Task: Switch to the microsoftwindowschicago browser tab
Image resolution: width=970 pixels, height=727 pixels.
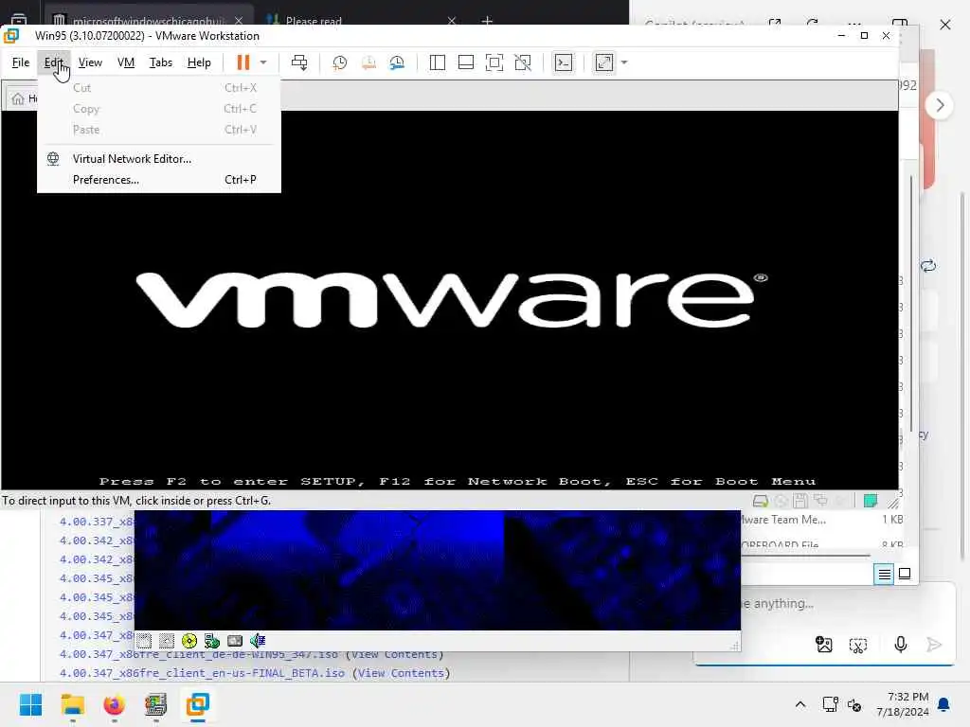Action: [149, 20]
